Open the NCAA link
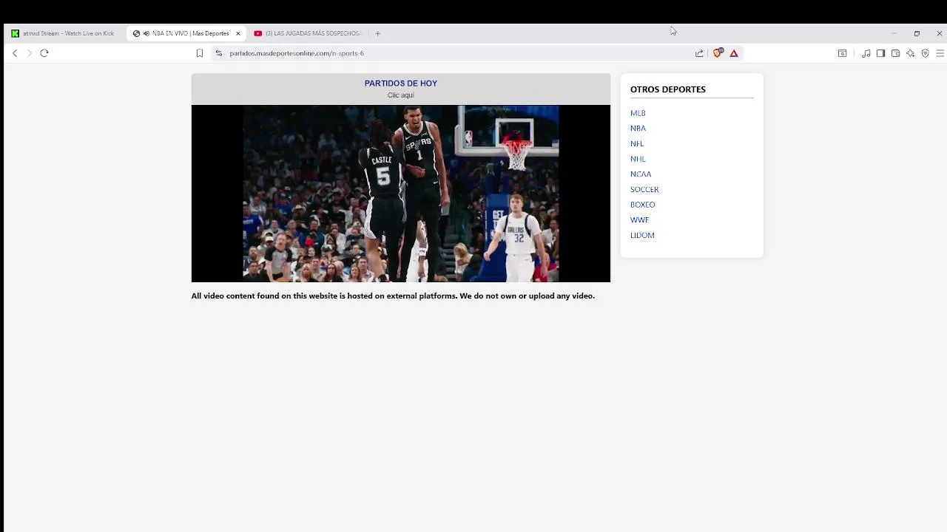 pyautogui.click(x=641, y=174)
